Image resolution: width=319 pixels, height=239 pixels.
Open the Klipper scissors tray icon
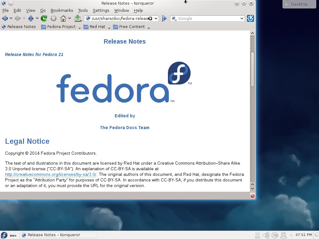(x=258, y=235)
